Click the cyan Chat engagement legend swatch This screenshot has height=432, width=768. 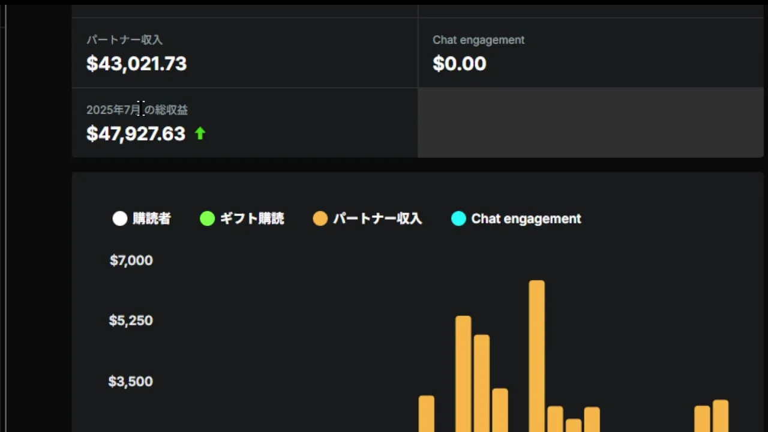[458, 219]
